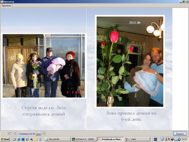
Task: Click the blue square quick launch icon
Action: tap(23, 139)
